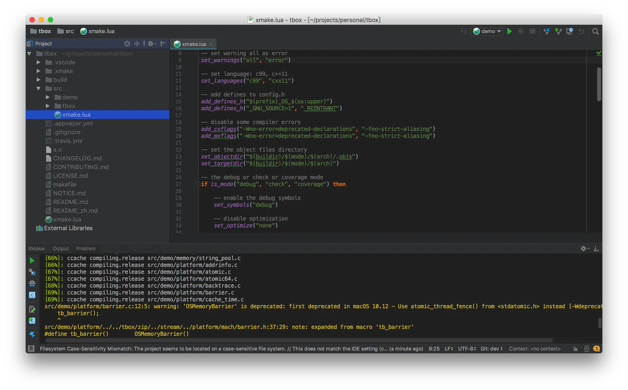The height and width of the screenshot is (390, 628).
Task: Collapse the src folder in tree
Action: pyautogui.click(x=39, y=89)
